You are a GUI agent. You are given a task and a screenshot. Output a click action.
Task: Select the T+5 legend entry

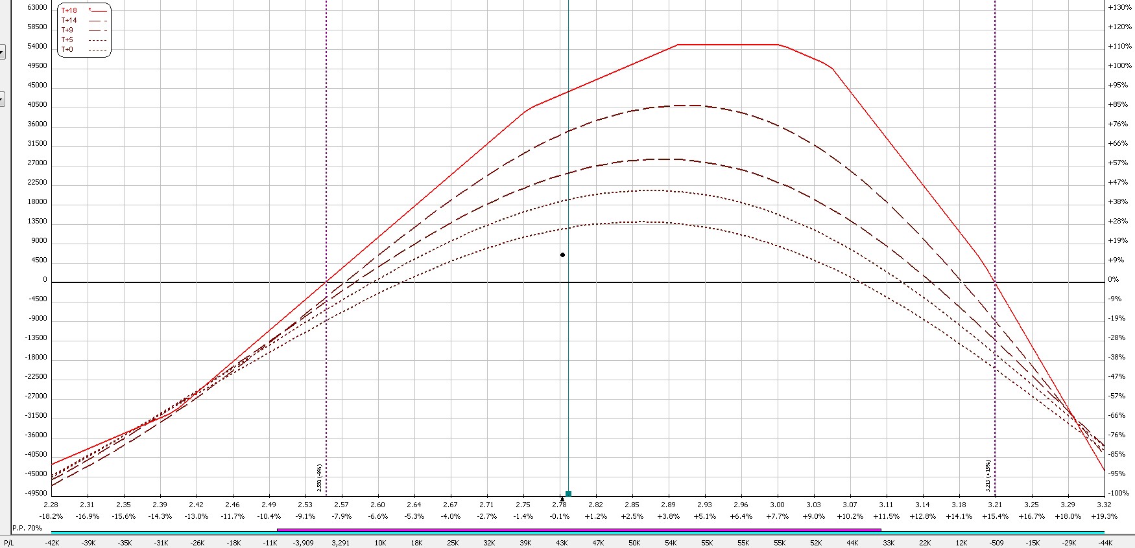click(84, 40)
